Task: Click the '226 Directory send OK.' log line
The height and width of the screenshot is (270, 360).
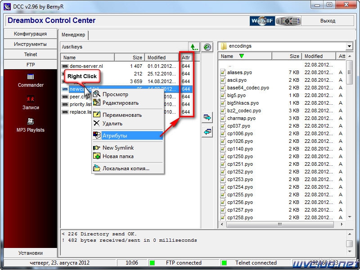Action: [99, 234]
